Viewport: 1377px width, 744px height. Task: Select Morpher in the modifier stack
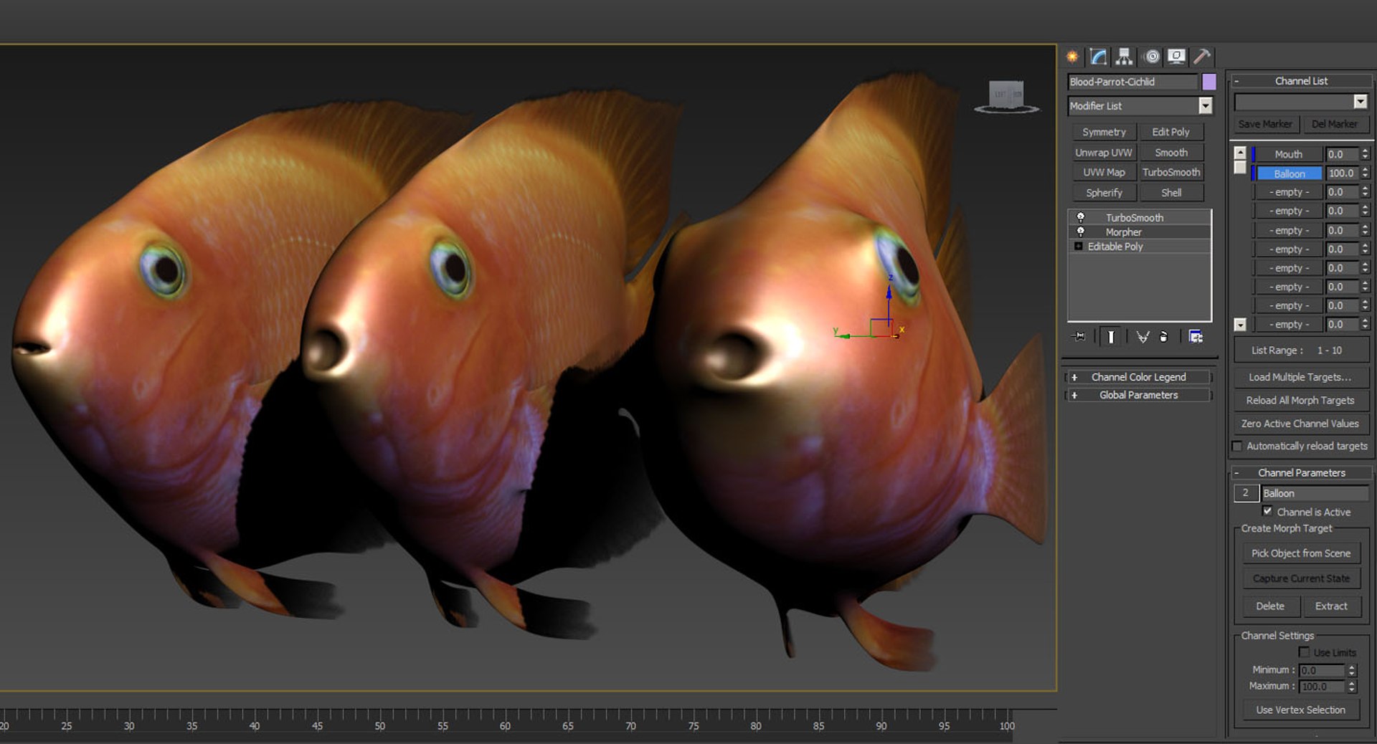pyautogui.click(x=1124, y=232)
